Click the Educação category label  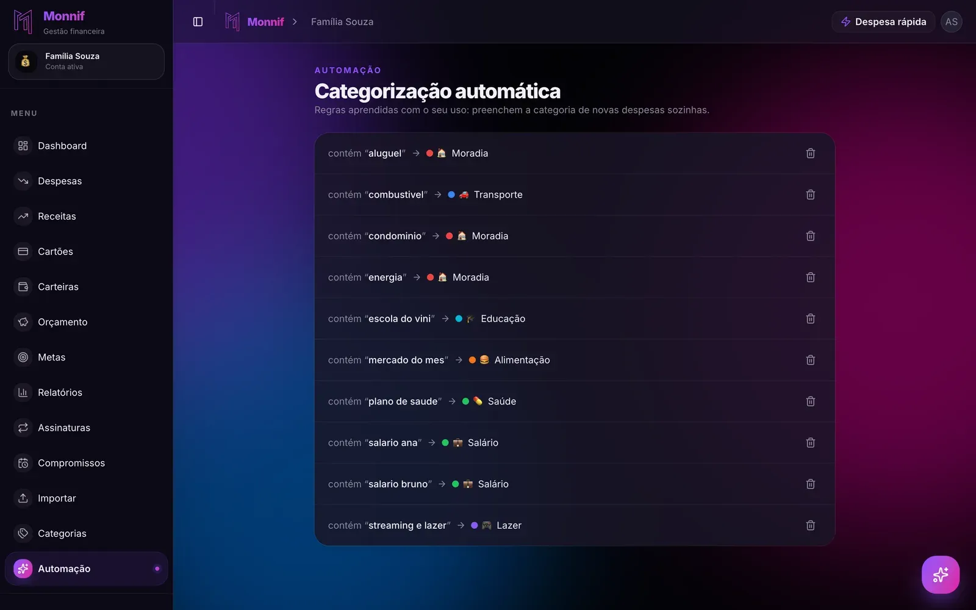503,318
